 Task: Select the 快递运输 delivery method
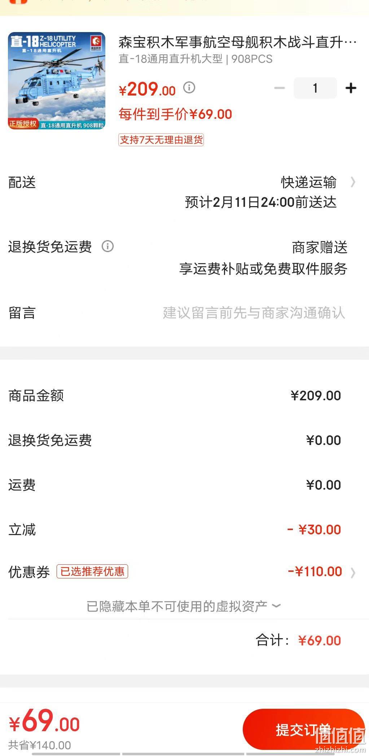[x=309, y=182]
